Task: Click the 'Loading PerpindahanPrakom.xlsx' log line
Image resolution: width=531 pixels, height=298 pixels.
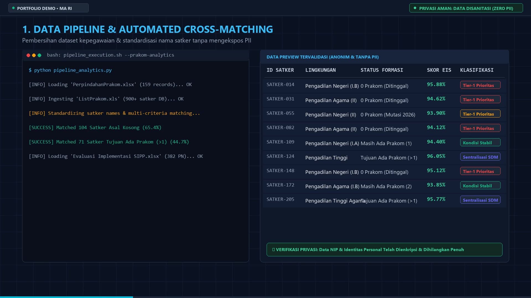Action: [x=110, y=84]
